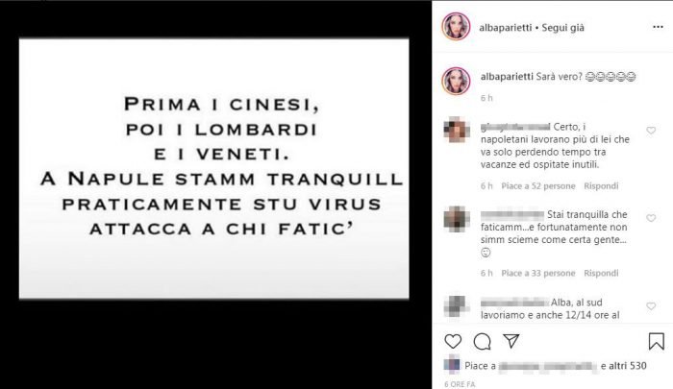
Task: Reply to the comment with 33 likes
Action: point(601,273)
